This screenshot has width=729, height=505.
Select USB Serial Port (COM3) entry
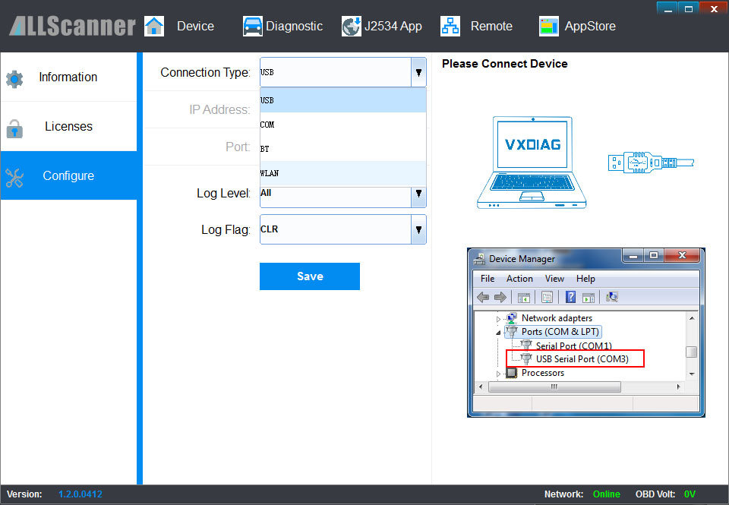pos(582,359)
